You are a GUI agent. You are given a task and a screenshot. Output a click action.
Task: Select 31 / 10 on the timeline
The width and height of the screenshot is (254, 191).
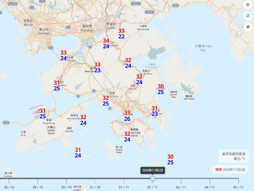point(95,187)
